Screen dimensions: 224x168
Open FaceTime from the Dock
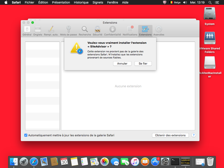pos(125,162)
